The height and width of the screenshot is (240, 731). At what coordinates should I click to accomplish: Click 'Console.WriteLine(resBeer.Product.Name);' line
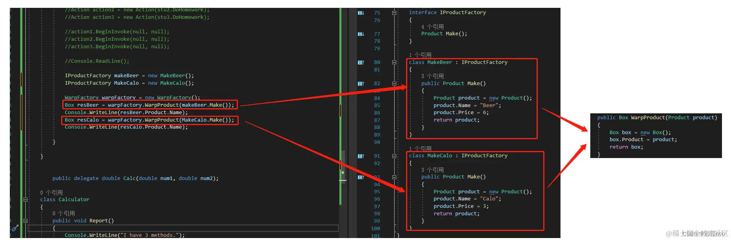(x=126, y=113)
